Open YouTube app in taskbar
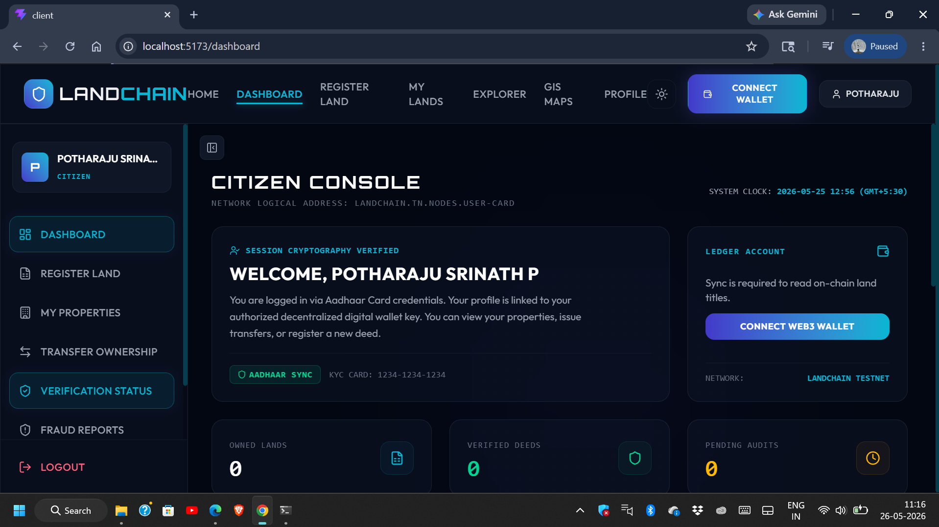This screenshot has height=527, width=939. pyautogui.click(x=191, y=511)
